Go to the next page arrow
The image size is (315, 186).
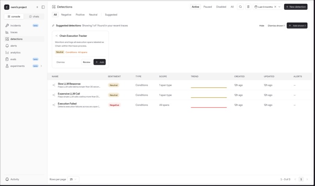pos(307,179)
